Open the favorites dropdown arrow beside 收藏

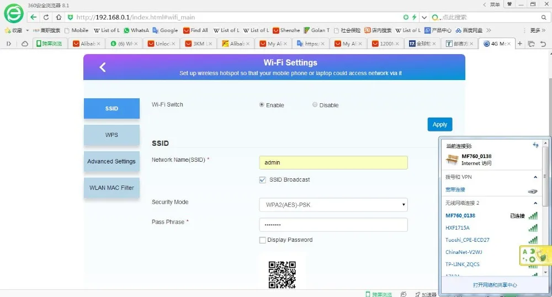[27, 30]
